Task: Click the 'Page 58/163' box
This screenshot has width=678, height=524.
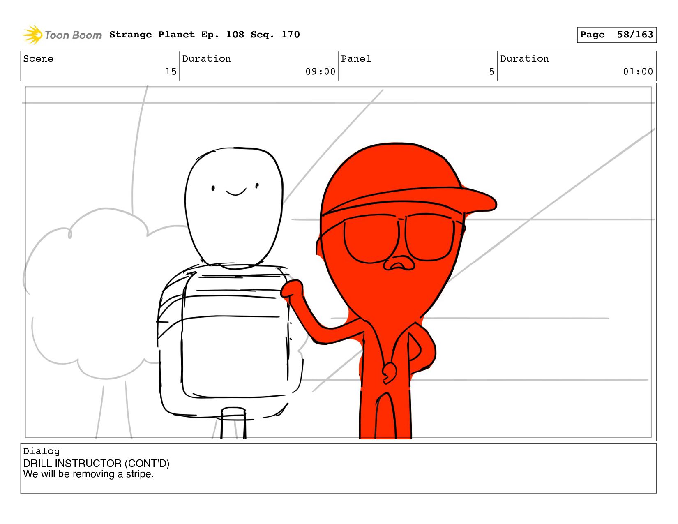Action: pos(616,35)
